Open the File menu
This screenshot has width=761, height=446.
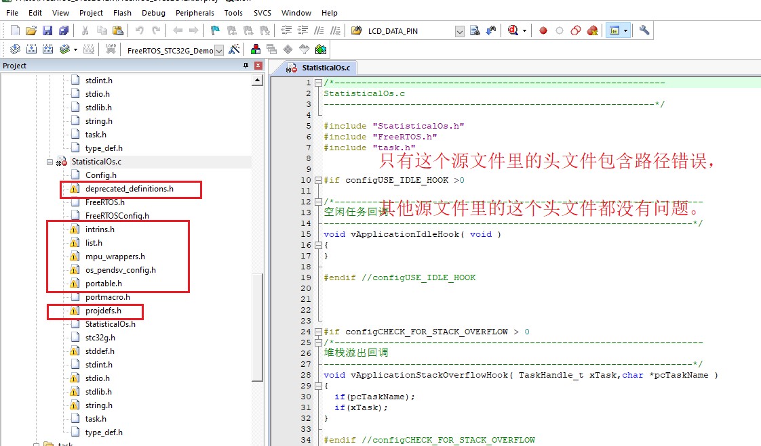[x=12, y=13]
